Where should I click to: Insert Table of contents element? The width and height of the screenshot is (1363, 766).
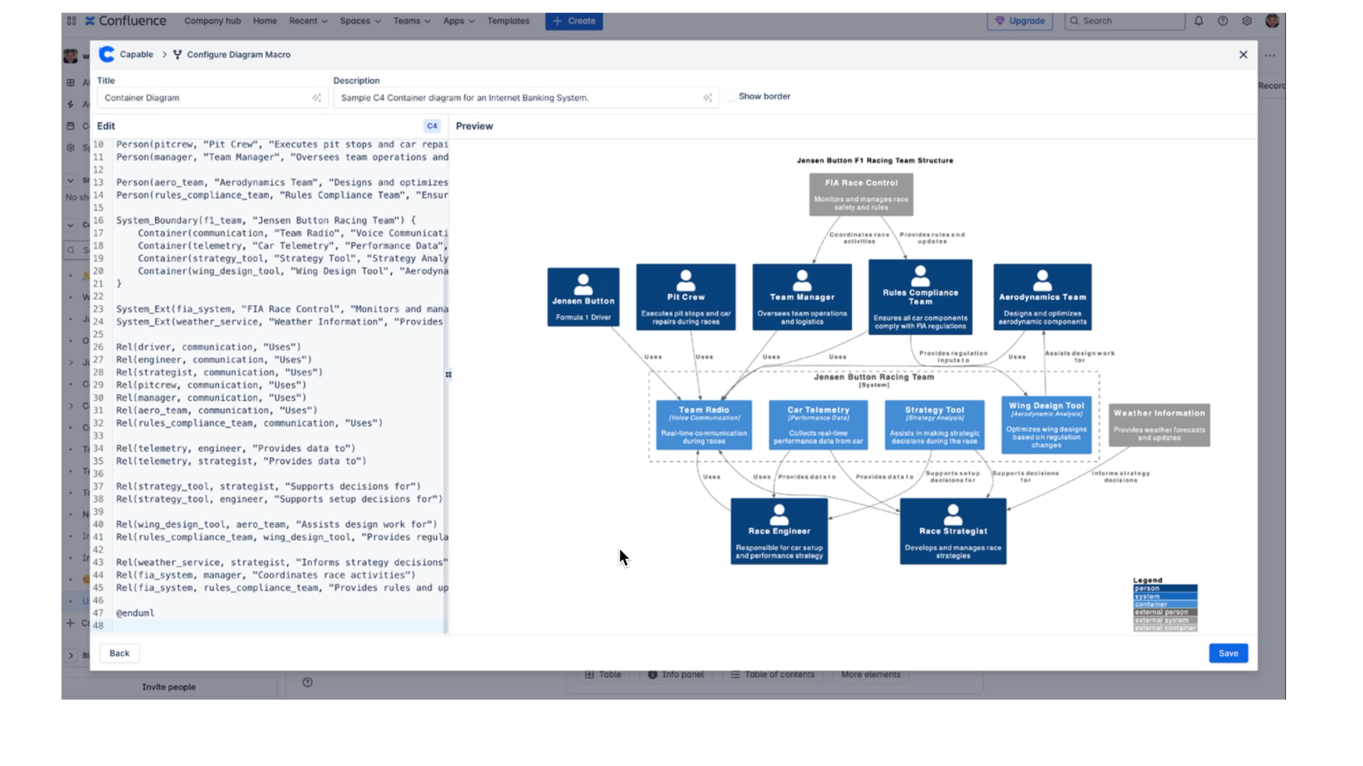click(x=772, y=674)
